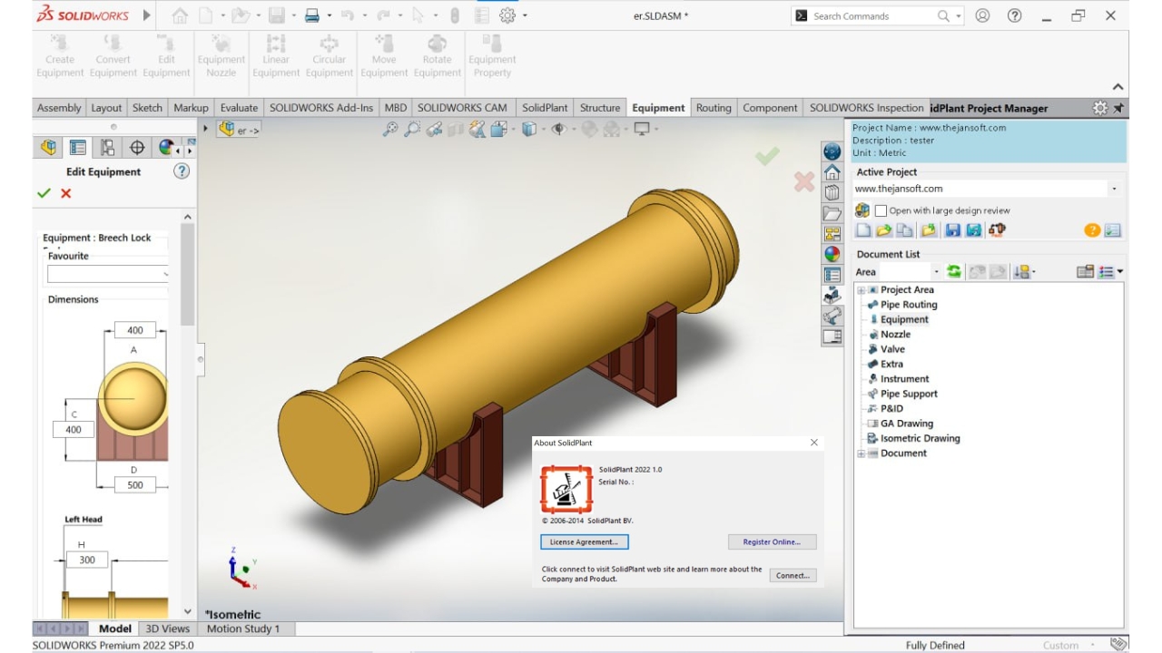Open the ConfigurationManager tab icon
Viewport: 1162px width, 653px height.
[x=107, y=148]
